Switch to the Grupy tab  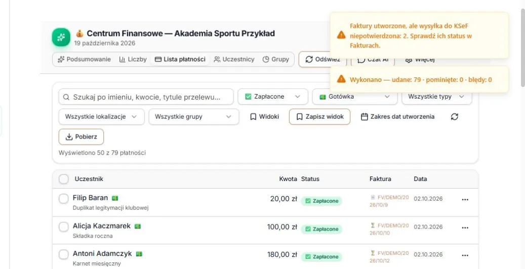tap(275, 59)
